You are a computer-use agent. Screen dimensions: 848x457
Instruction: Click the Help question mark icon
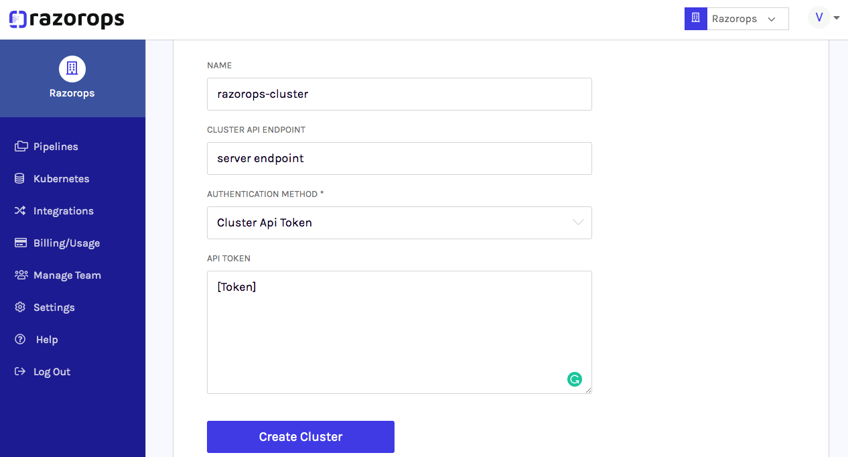(x=20, y=340)
